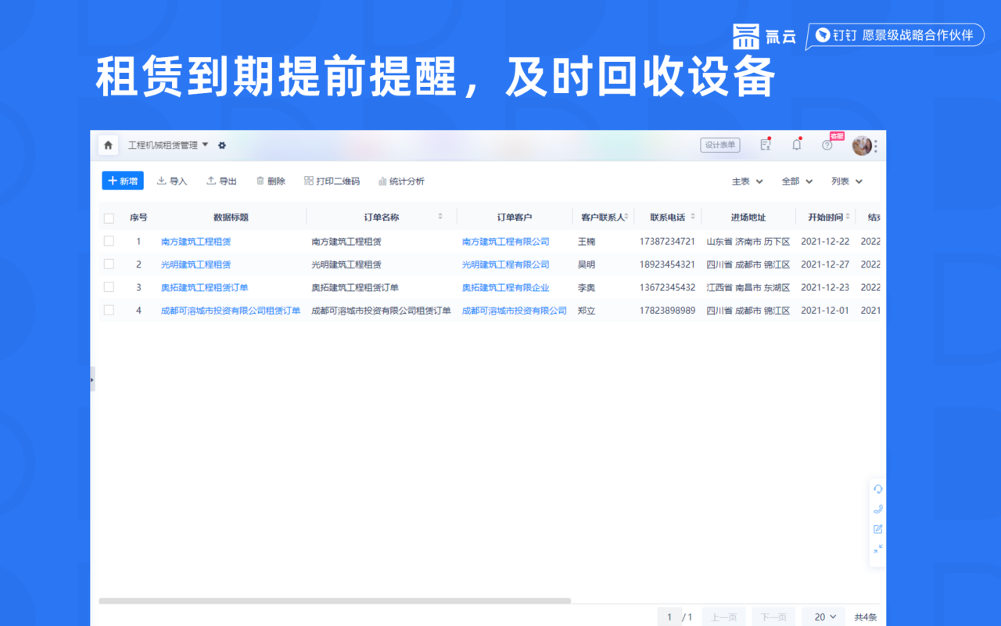Click the customer service headset icon
The image size is (1001, 626).
click(x=878, y=489)
